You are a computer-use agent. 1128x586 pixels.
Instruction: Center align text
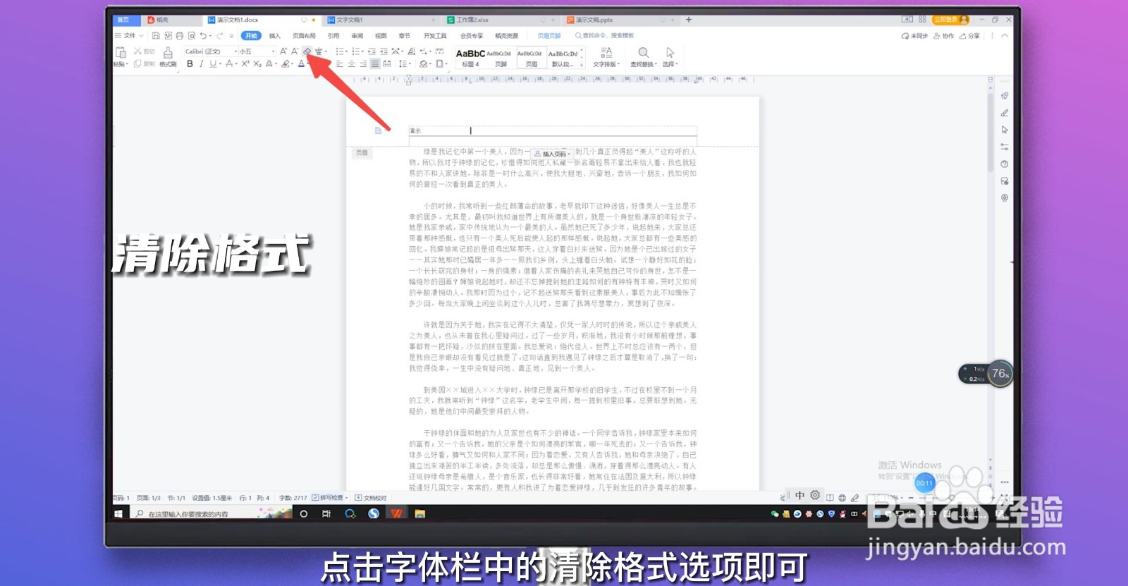[351, 63]
